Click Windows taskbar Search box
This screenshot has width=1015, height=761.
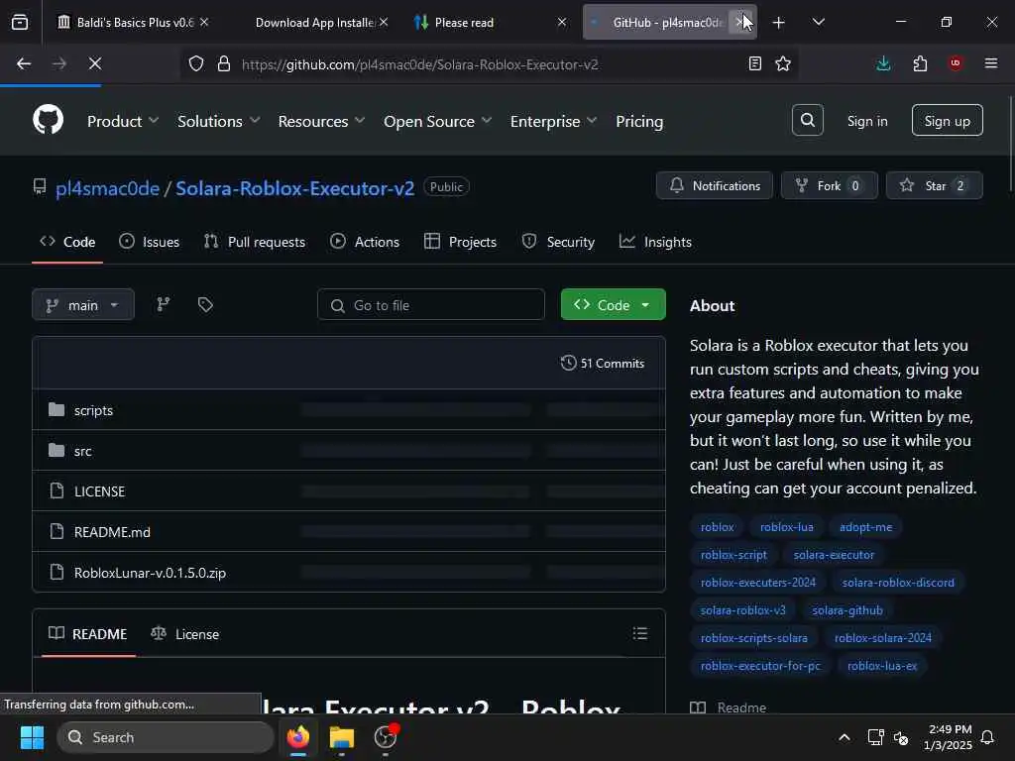point(166,737)
